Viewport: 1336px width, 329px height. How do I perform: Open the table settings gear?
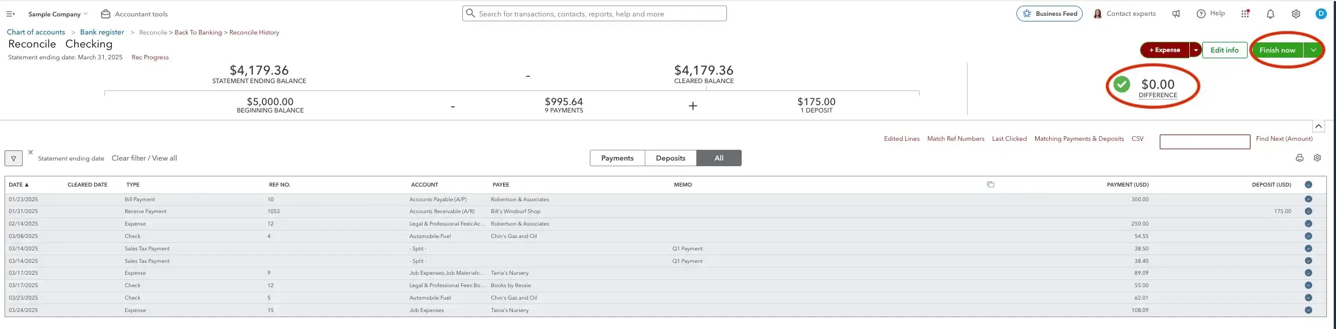pos(1317,158)
